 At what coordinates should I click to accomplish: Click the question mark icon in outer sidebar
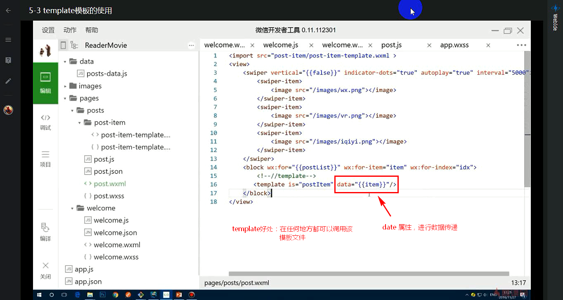(x=8, y=60)
